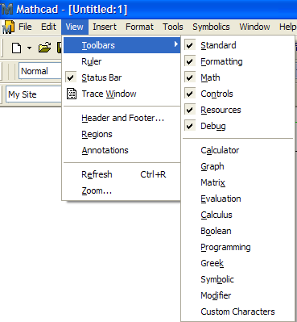297x322 pixels.
Task: Show the Programming toolbar
Action: (x=238, y=247)
